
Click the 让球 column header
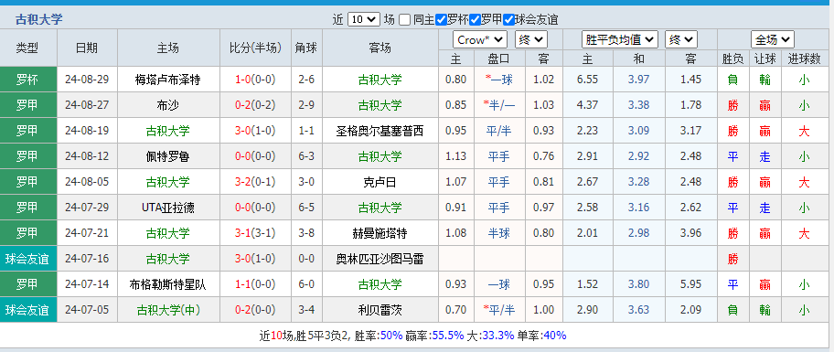click(764, 59)
